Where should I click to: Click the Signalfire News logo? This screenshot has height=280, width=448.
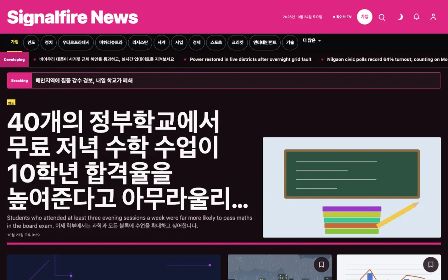[72, 17]
